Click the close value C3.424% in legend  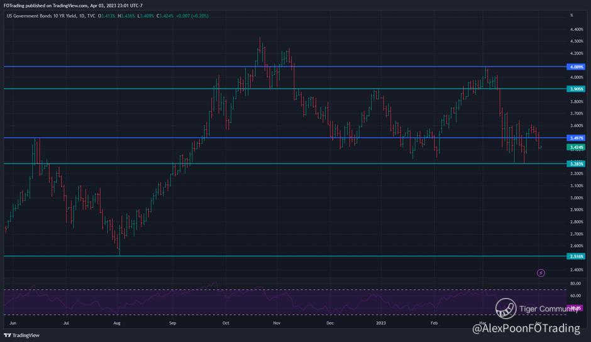(165, 16)
